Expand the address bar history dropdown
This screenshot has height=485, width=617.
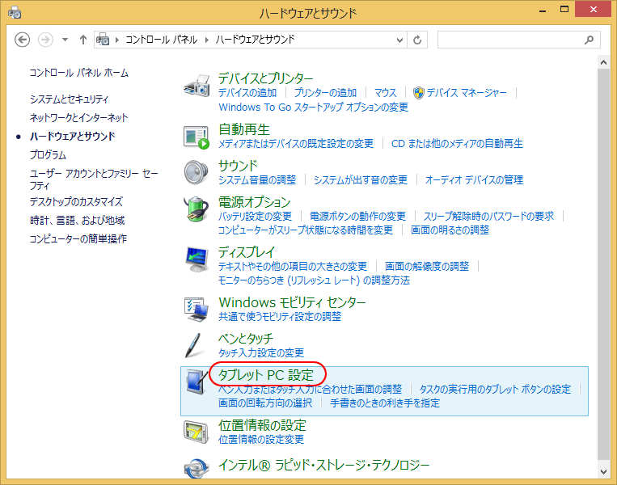399,40
